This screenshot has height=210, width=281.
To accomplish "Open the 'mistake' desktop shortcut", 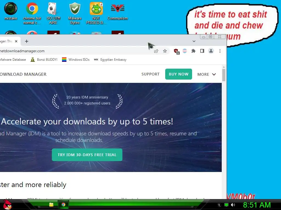I will [11, 11].
